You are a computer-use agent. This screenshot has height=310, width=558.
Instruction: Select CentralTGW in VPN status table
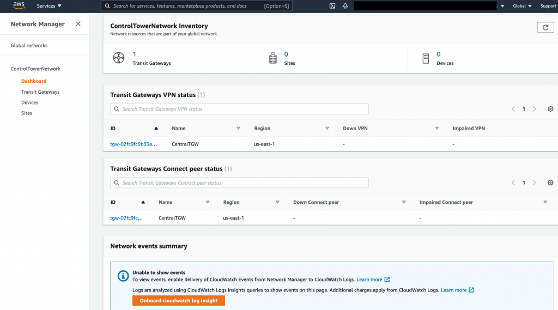point(185,144)
